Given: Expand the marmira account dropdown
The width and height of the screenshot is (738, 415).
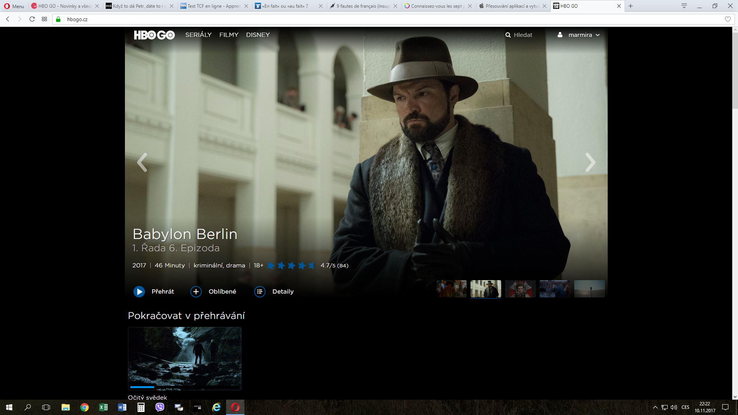Looking at the screenshot, I should click(598, 35).
